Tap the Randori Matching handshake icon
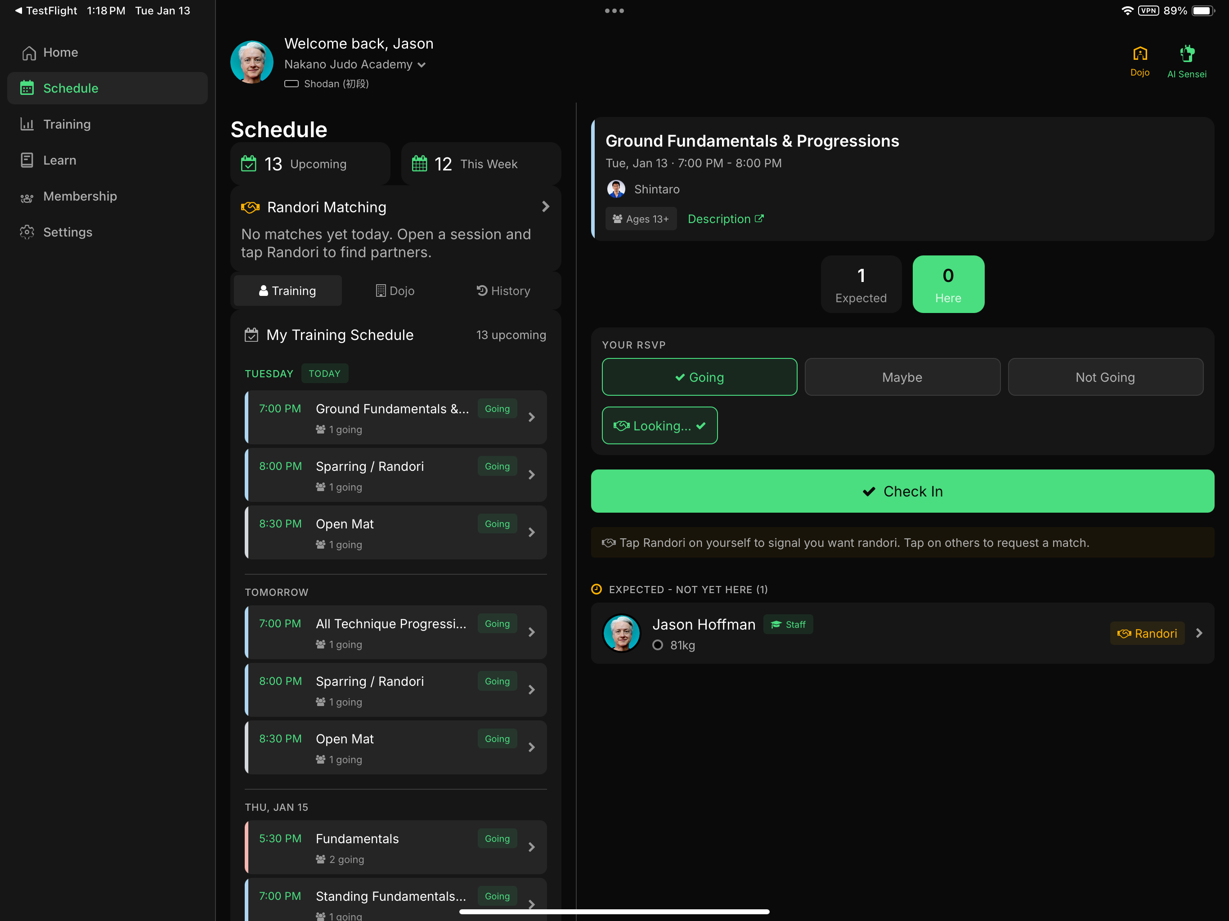Image resolution: width=1229 pixels, height=921 pixels. pos(250,207)
